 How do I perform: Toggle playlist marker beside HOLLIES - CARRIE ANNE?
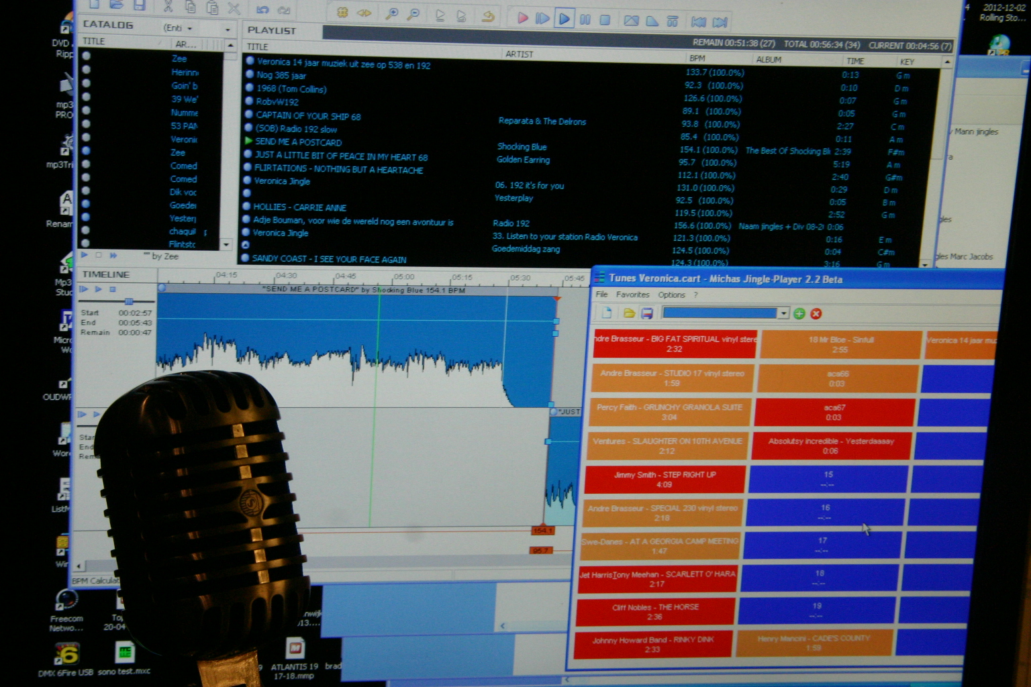pos(246,207)
